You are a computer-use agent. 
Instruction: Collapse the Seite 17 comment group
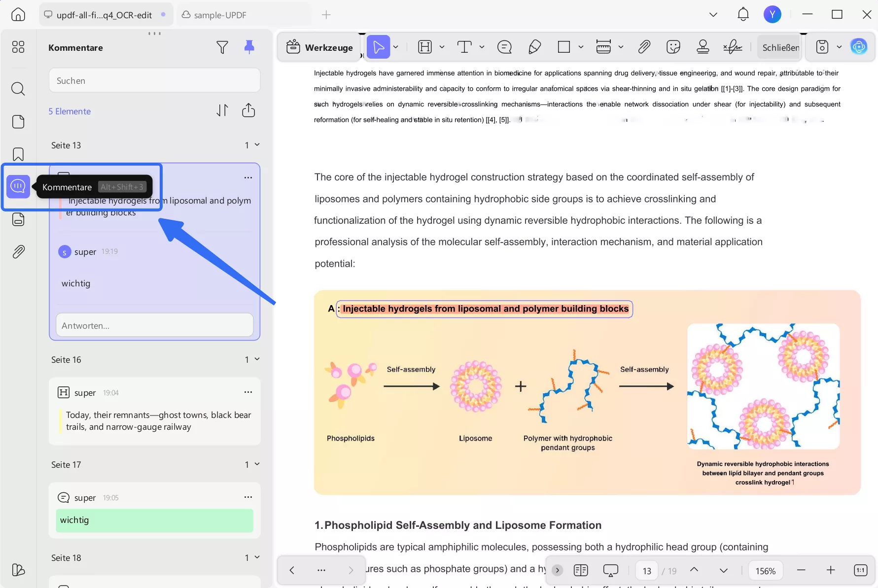point(257,464)
